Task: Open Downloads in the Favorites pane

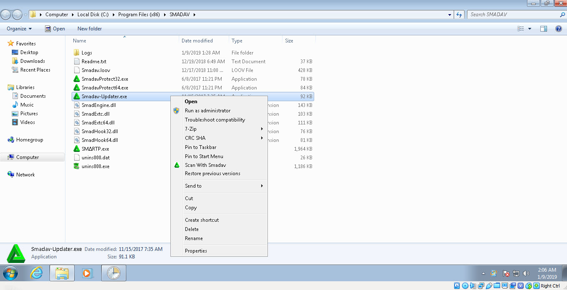Action: [x=32, y=61]
